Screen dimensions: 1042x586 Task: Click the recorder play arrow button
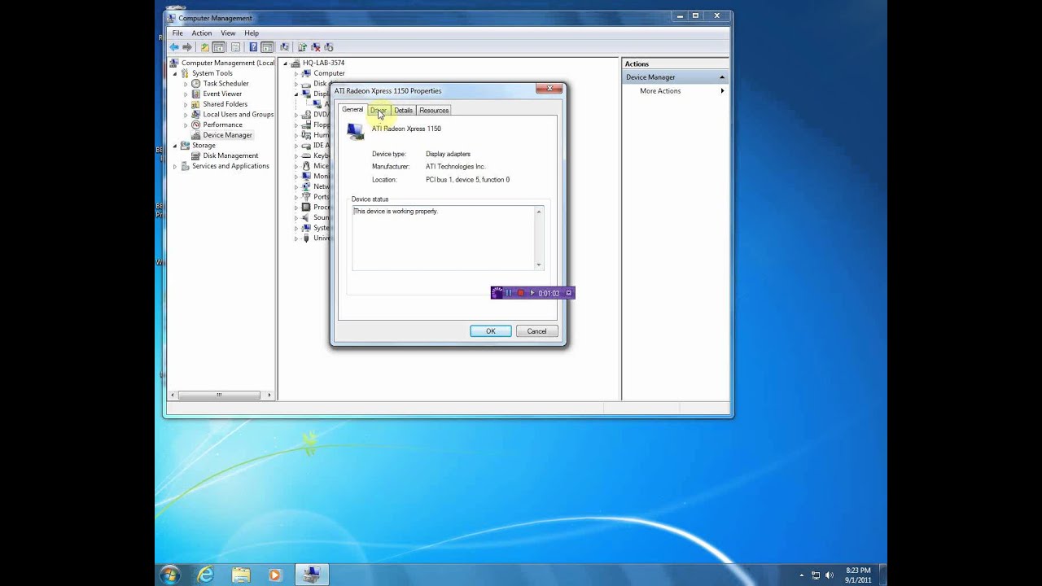pos(532,293)
